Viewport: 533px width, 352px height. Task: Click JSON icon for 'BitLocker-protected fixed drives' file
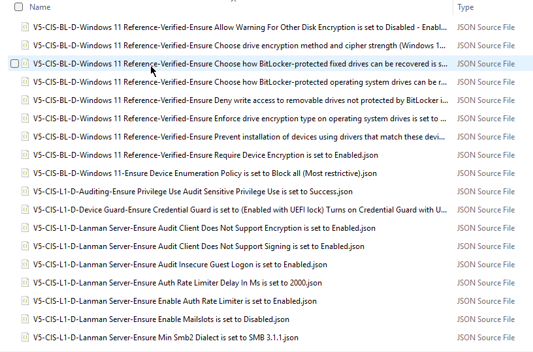tap(25, 63)
